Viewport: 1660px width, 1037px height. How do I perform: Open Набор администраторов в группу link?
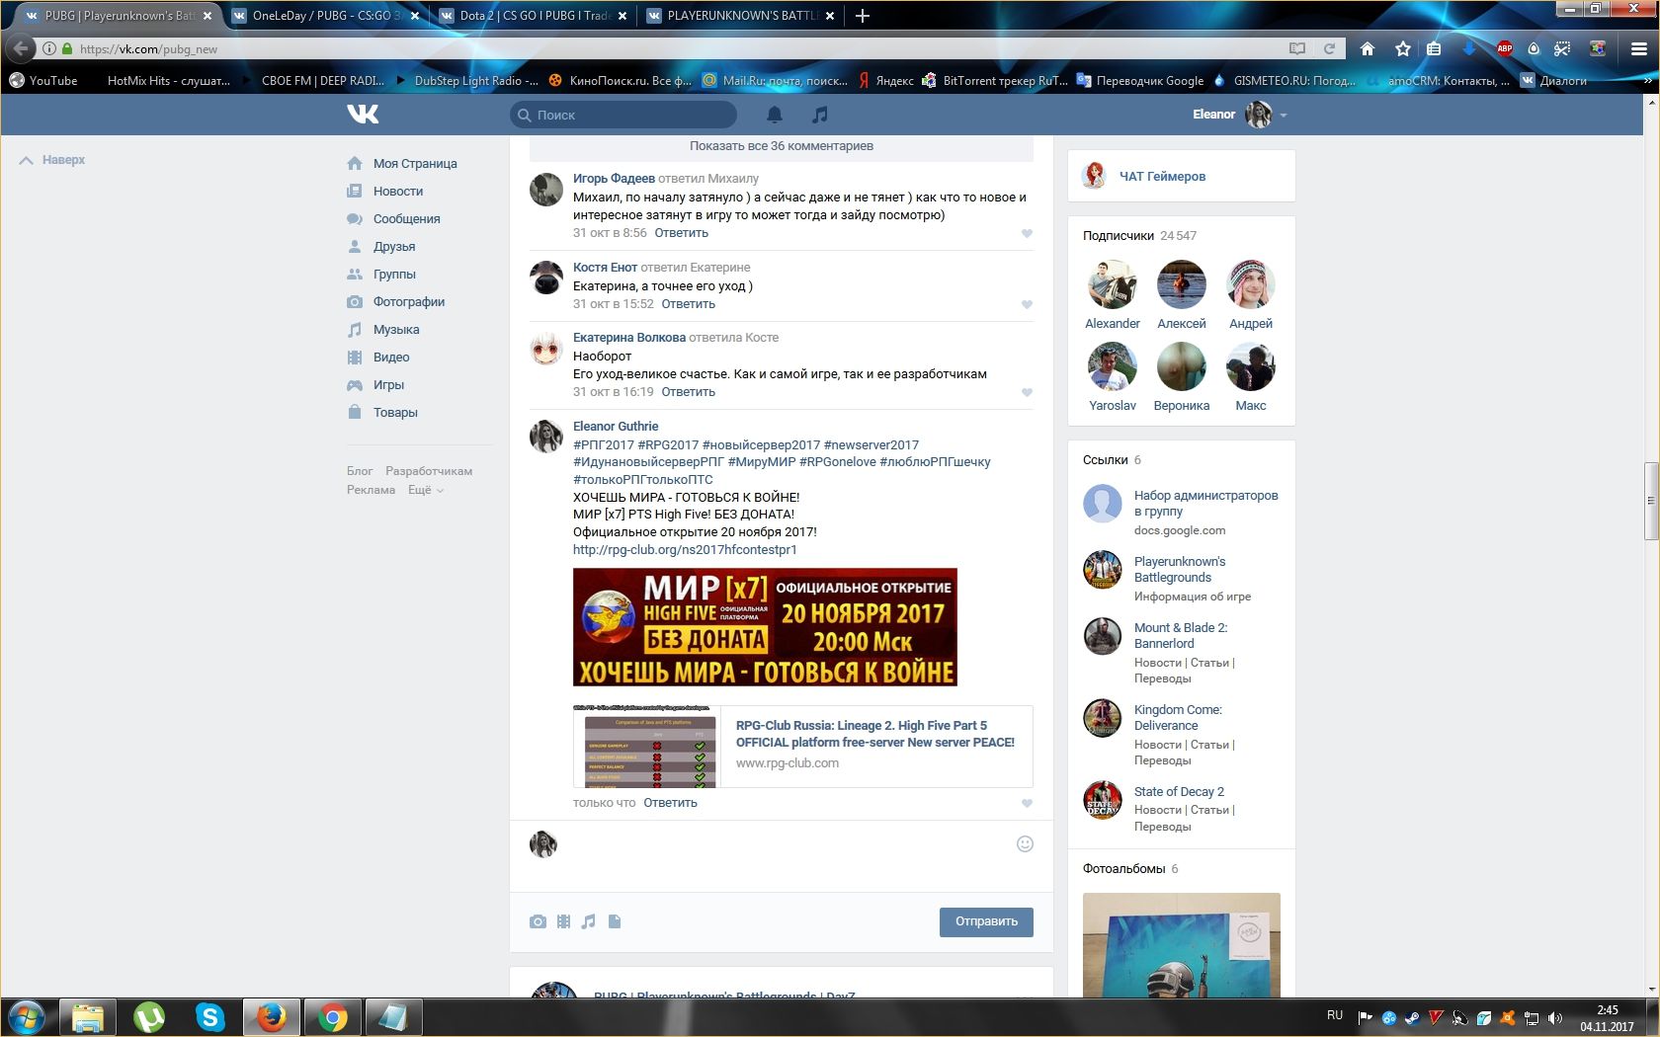pyautogui.click(x=1205, y=504)
